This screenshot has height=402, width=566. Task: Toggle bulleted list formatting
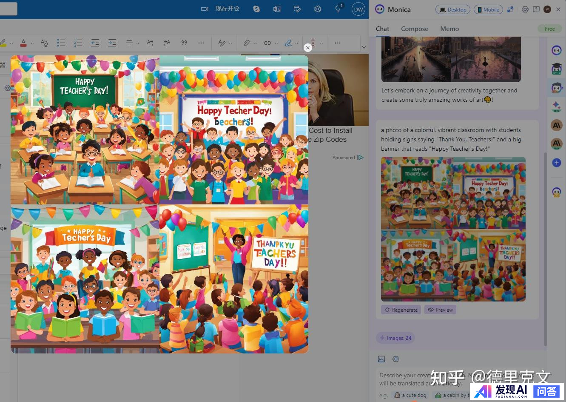point(61,43)
